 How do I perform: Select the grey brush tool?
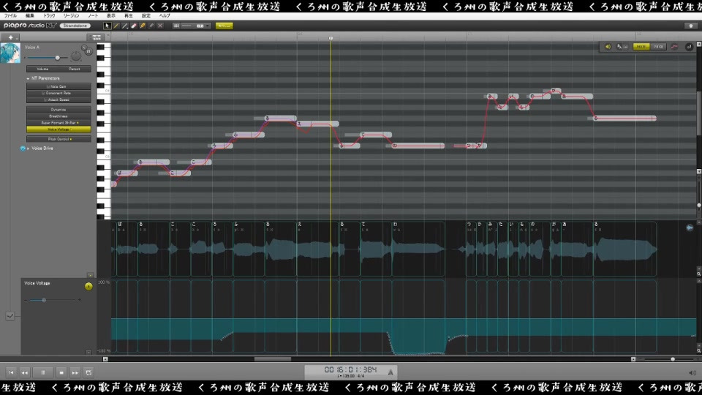tap(151, 26)
